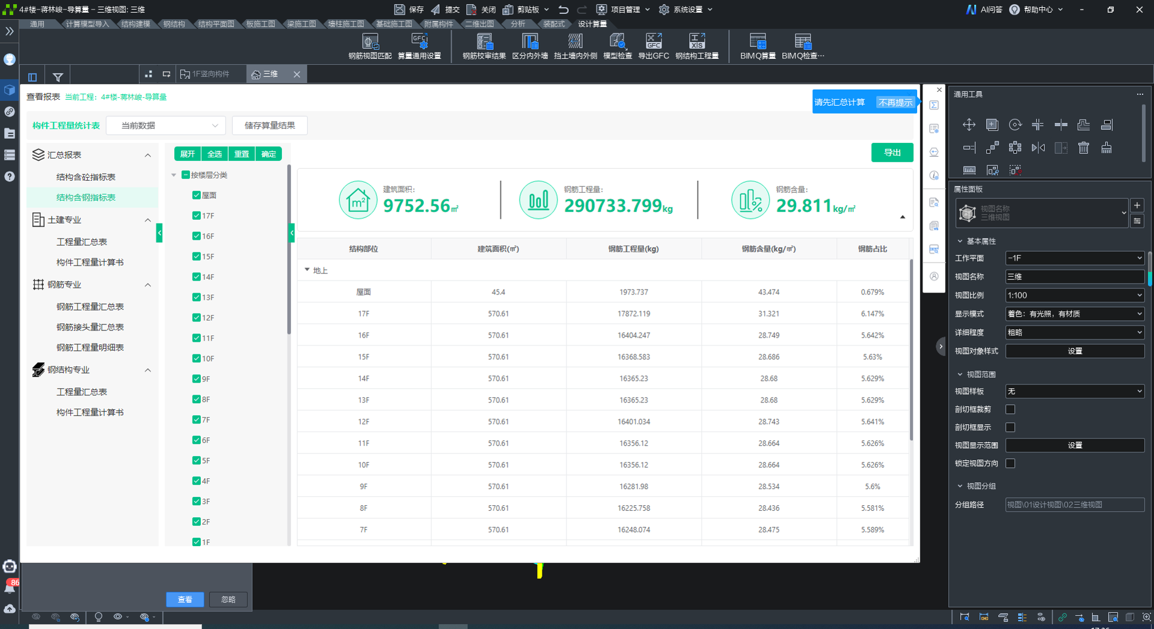Select the 钢筋校审结果 toolbar icon
The width and height of the screenshot is (1154, 629).
[x=484, y=46]
